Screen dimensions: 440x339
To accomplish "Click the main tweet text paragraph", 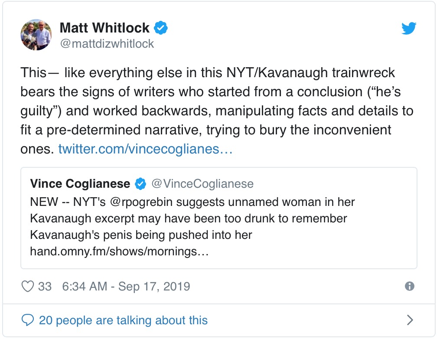I will 217,111.
